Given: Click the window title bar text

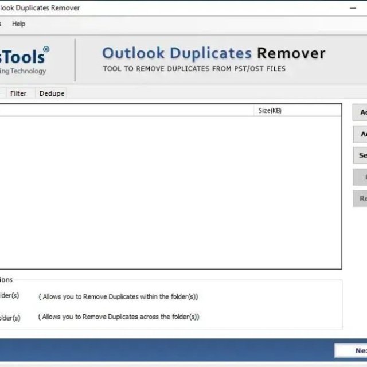Looking at the screenshot, I should click(x=40, y=8).
